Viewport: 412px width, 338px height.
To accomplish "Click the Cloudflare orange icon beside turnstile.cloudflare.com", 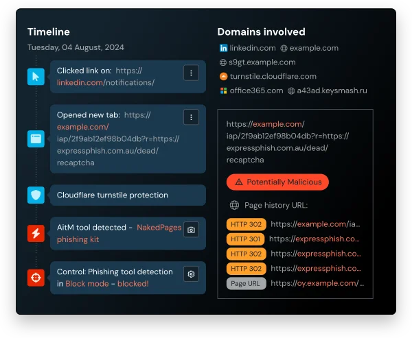I will (x=223, y=76).
